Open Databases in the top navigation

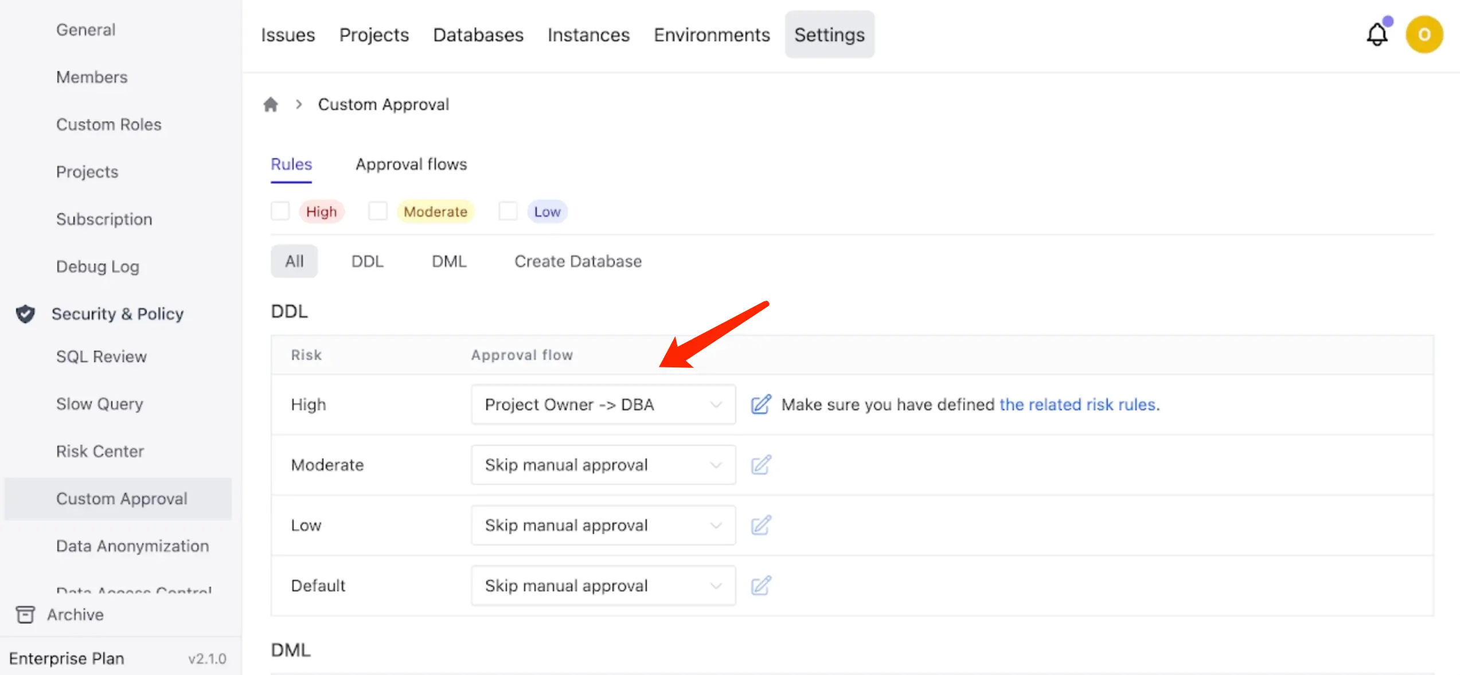tap(478, 34)
